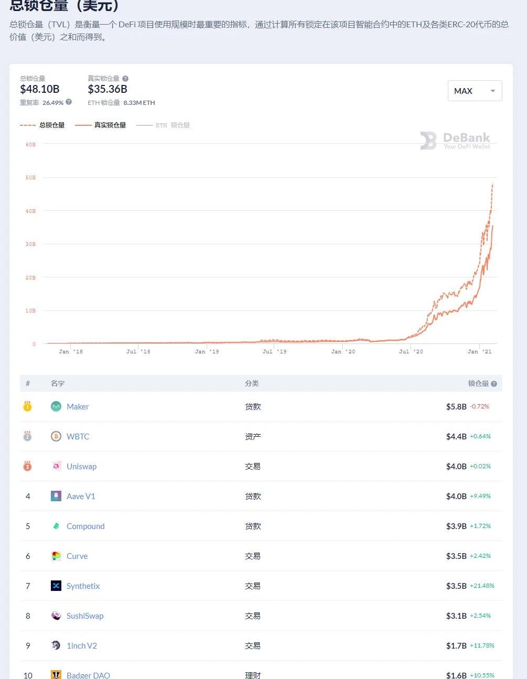Open the Synthetix project link
The height and width of the screenshot is (679, 527).
[83, 586]
